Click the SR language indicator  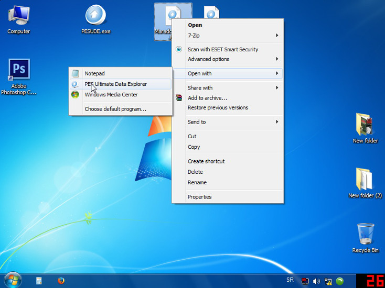[x=290, y=280]
